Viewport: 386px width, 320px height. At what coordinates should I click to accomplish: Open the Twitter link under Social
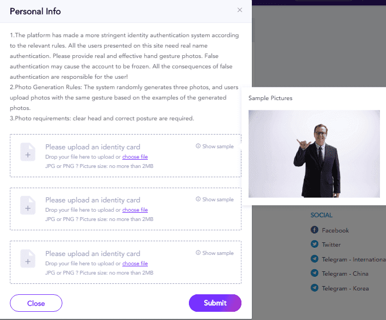click(x=331, y=245)
